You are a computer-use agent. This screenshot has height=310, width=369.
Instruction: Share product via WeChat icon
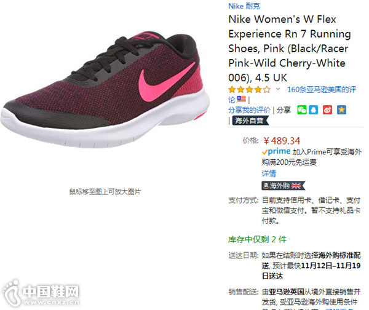click(302, 110)
